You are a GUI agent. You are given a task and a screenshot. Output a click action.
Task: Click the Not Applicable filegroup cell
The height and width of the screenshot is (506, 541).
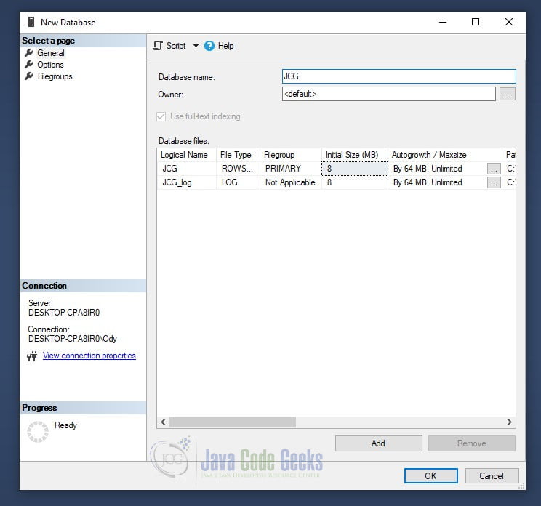291,182
